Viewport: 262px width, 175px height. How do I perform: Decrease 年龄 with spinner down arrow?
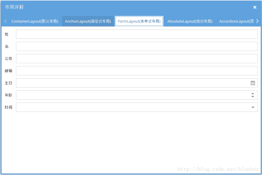[253, 96]
